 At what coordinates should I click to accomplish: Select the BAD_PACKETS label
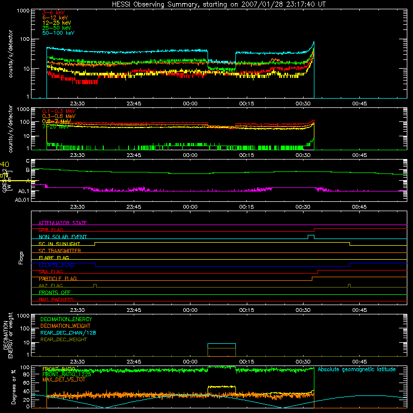(56, 299)
